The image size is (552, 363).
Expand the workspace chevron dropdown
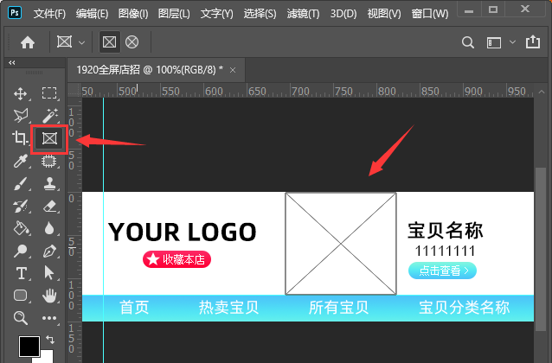[x=512, y=42]
